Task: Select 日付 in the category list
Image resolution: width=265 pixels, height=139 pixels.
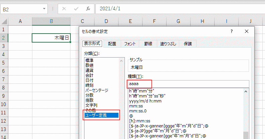Action: coord(89,80)
